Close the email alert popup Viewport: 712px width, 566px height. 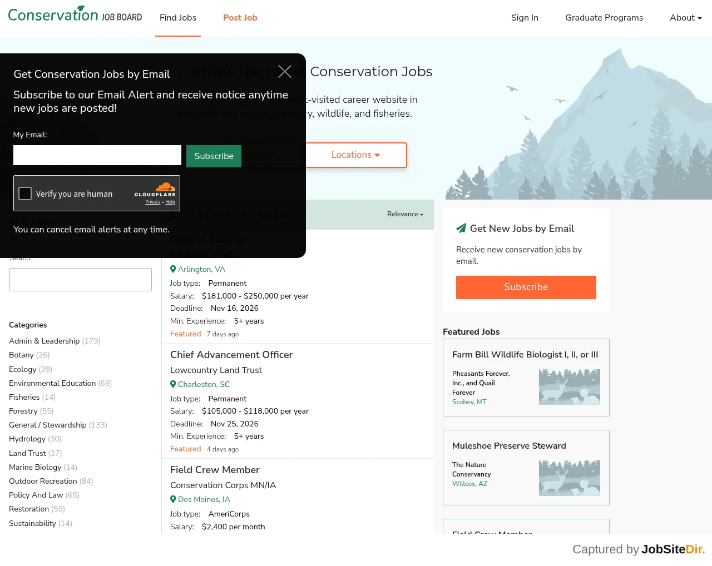tap(285, 71)
